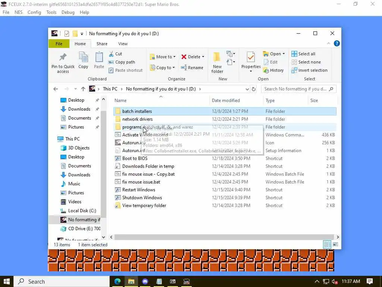
Task: Open Local Disk (C:) in sidebar
Action: point(78,211)
